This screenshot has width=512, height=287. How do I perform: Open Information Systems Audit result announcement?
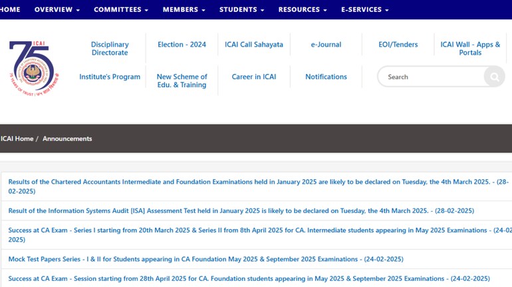tap(241, 211)
